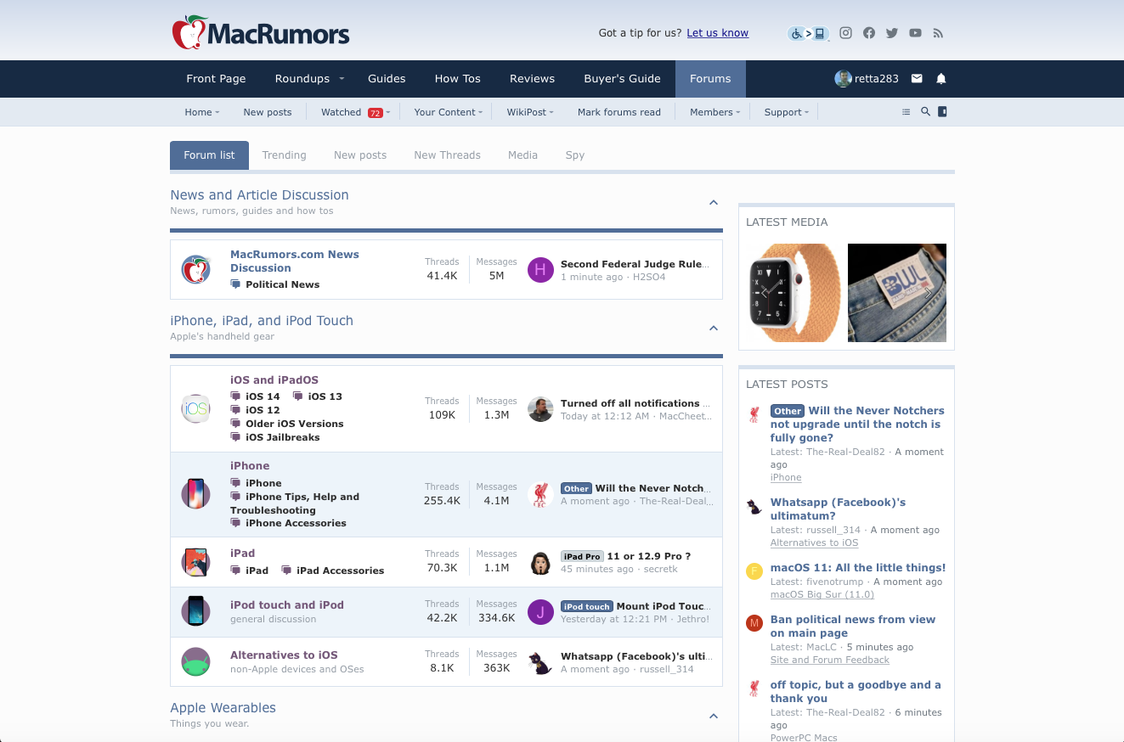Image resolution: width=1124 pixels, height=742 pixels.
Task: Open the inbox envelope icon
Action: (x=917, y=79)
